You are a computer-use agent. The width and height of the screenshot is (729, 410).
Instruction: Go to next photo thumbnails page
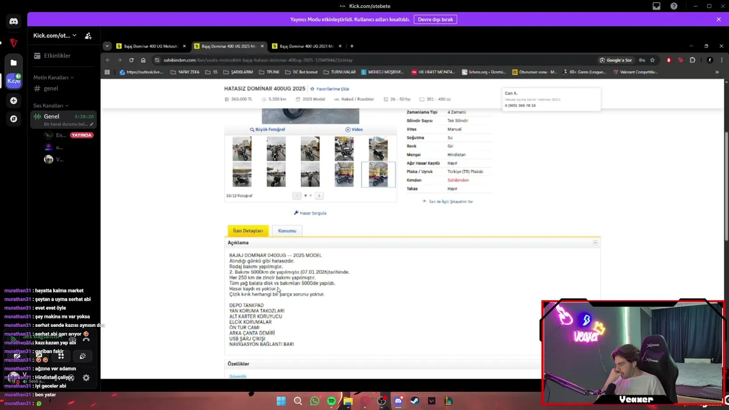319,195
